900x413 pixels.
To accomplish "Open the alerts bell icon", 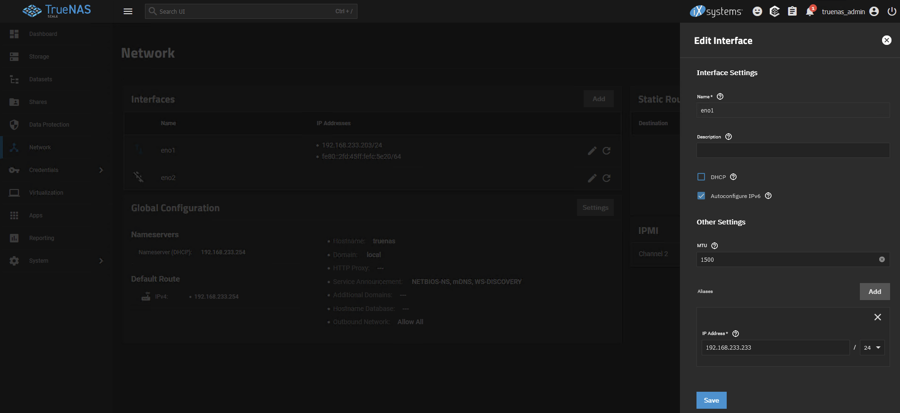I will pos(810,11).
